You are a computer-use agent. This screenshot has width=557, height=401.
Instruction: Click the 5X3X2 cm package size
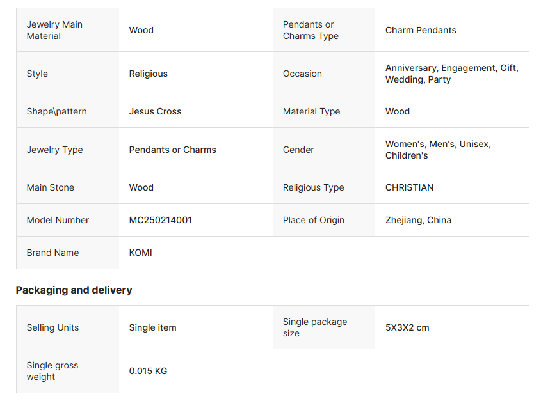click(407, 327)
